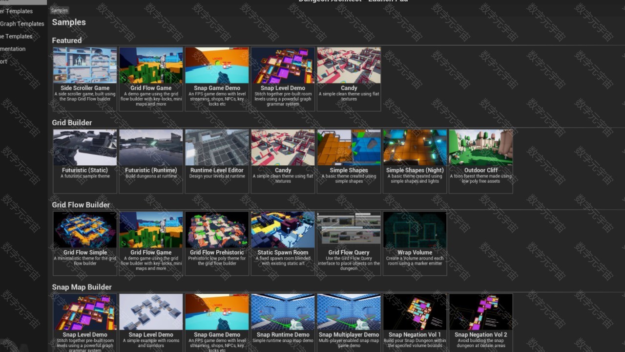This screenshot has width=625, height=352.
Task: Select sidebar entry ending in "ne Templates"
Action: [x=16, y=36]
